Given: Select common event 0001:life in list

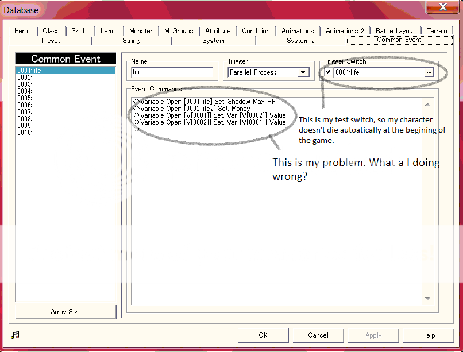Looking at the screenshot, I should [x=65, y=71].
